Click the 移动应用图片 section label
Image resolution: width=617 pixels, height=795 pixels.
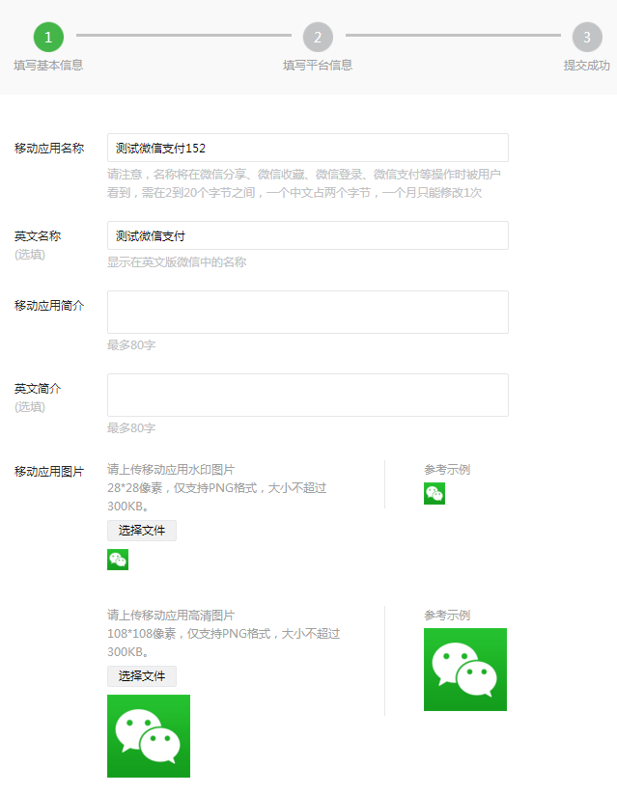49,472
